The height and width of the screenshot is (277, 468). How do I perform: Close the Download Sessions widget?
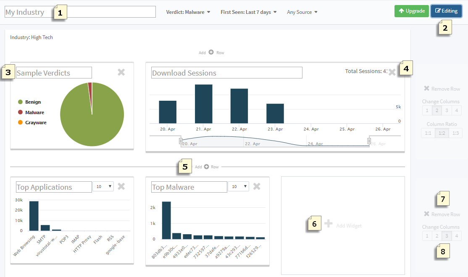point(392,72)
